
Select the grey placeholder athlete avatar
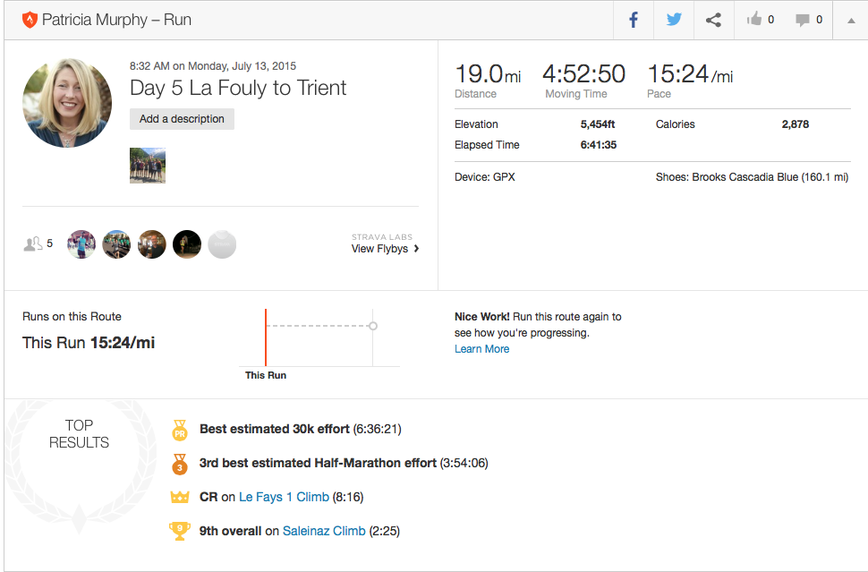[x=222, y=243]
